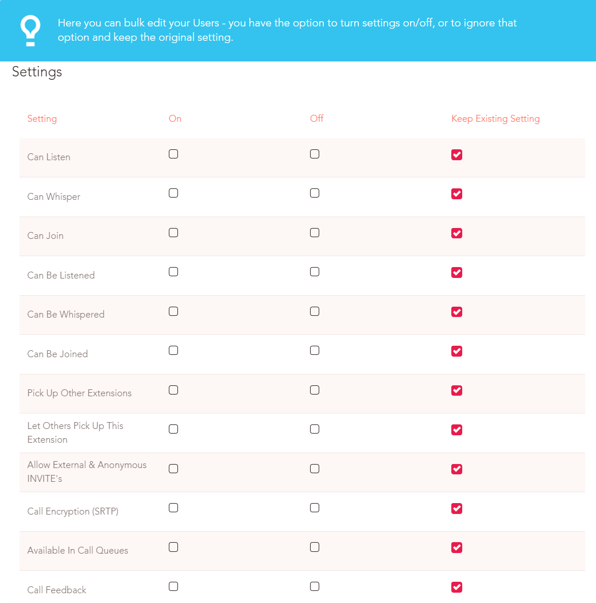Image resolution: width=596 pixels, height=603 pixels.
Task: Check On for Available In Call Queues
Action: coord(173,547)
